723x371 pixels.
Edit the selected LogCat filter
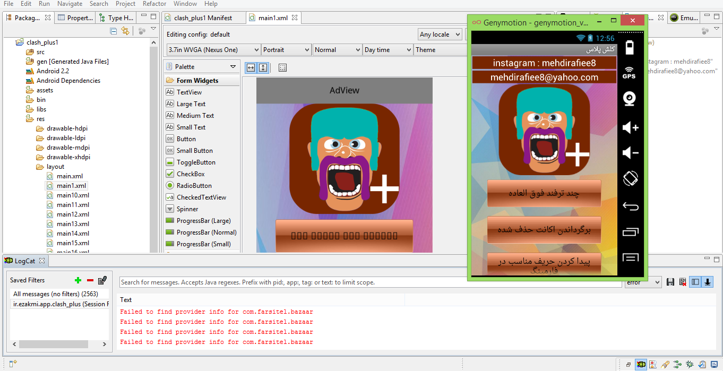pyautogui.click(x=102, y=280)
